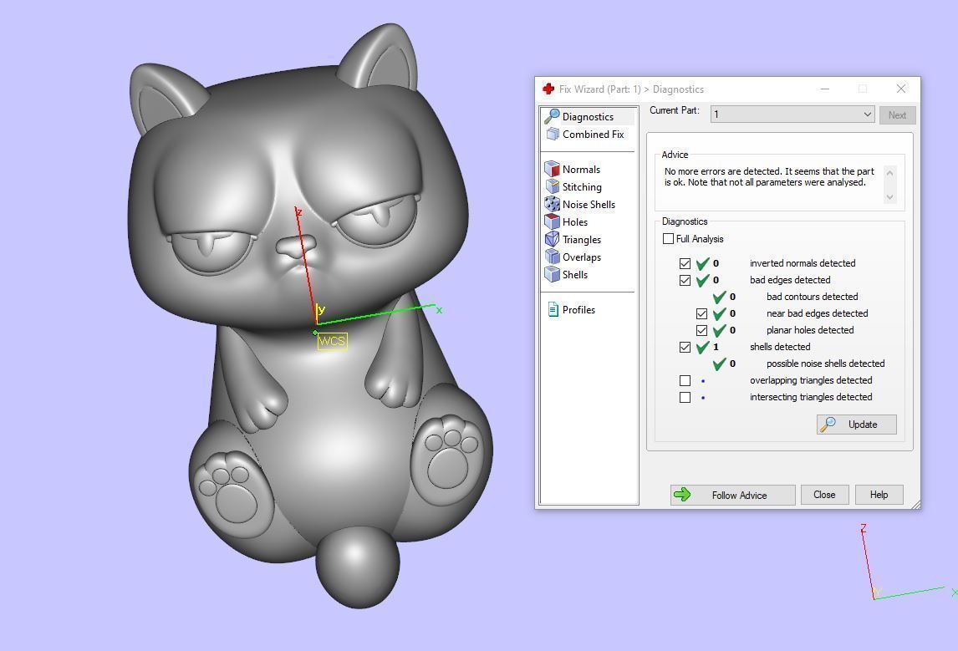The image size is (958, 651).
Task: Open the Diagnostics page in the sidebar
Action: pos(588,116)
